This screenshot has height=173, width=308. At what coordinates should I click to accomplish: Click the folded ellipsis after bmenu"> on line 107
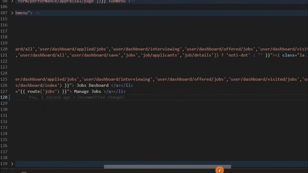click(x=38, y=13)
